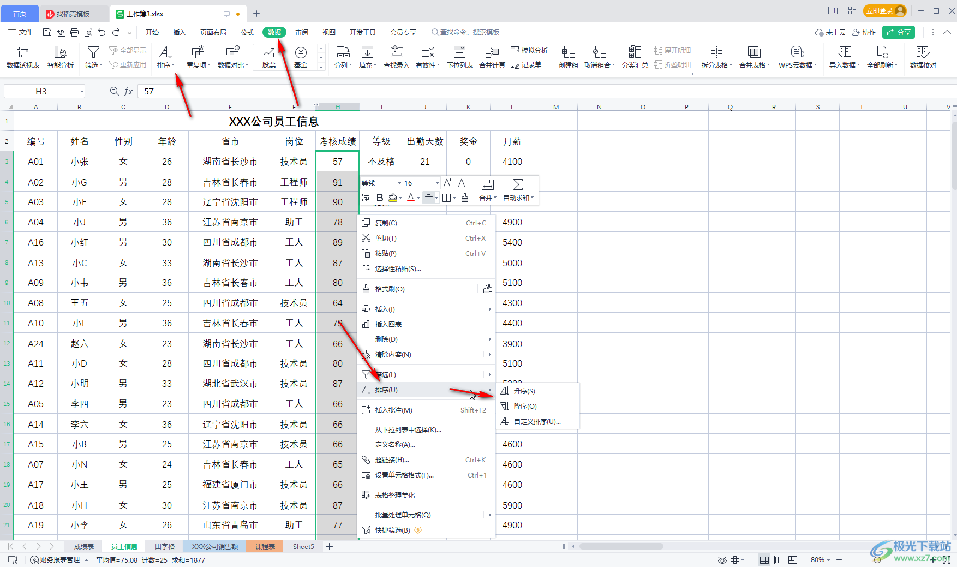Open the Data (数据) ribbon tab
957x567 pixels.
274,32
